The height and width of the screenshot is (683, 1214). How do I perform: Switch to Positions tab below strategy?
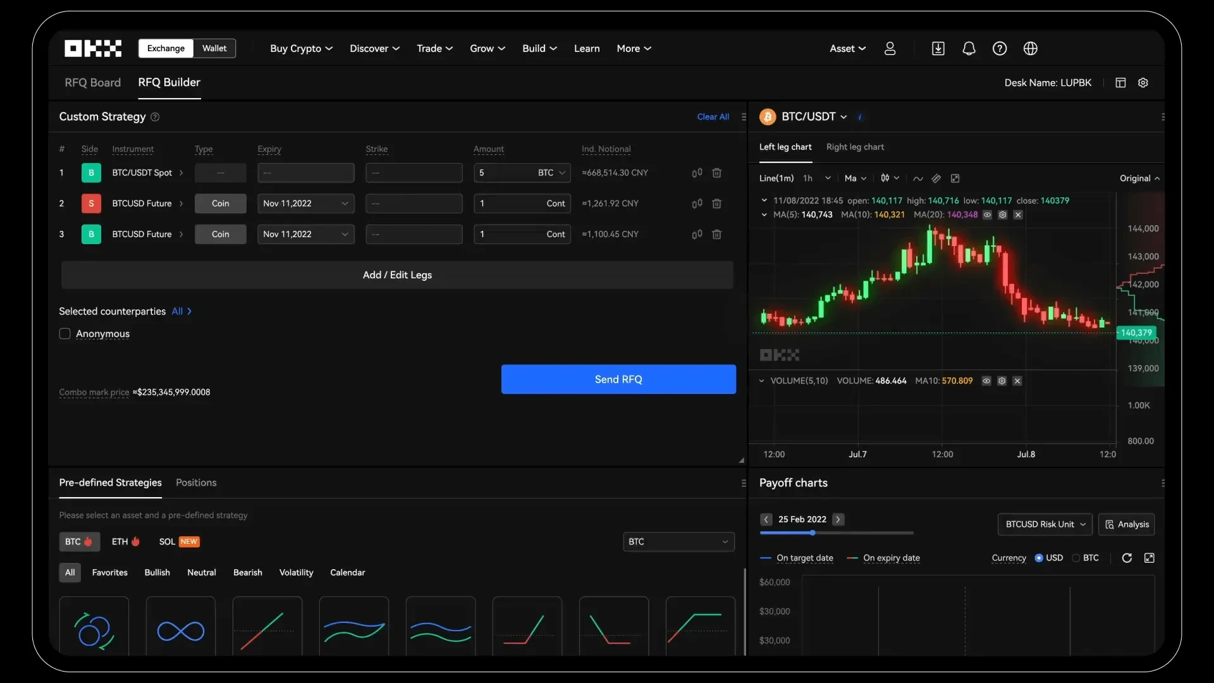pyautogui.click(x=196, y=482)
